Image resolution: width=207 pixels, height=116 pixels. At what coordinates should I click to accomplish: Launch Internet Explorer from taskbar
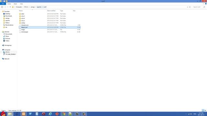(x=50, y=114)
